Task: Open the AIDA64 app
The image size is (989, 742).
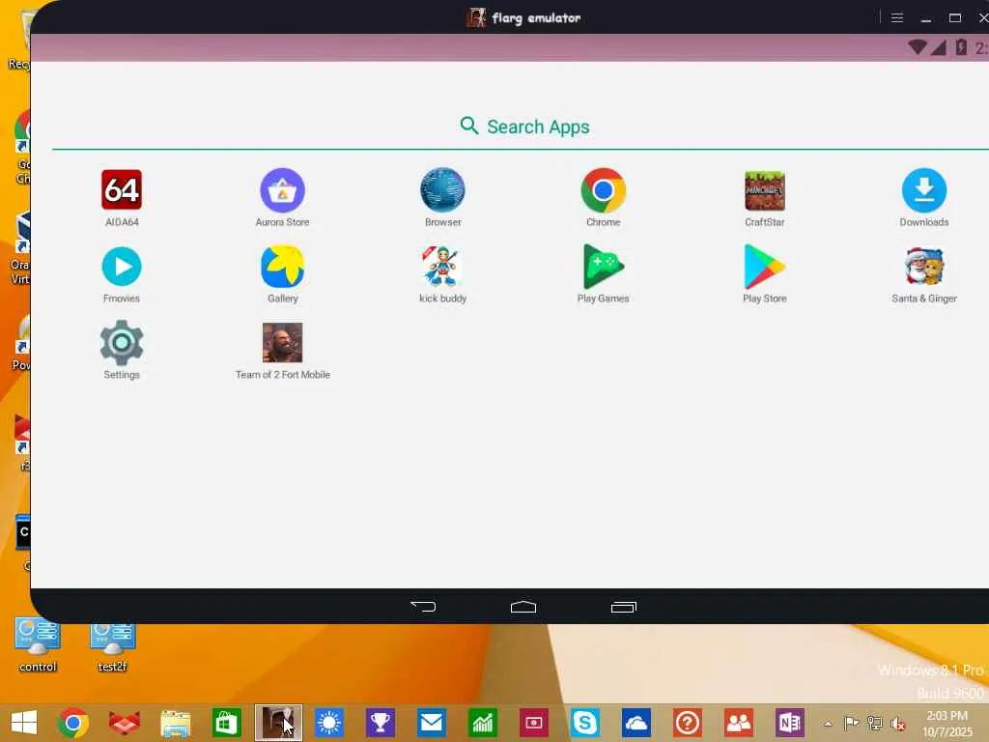Action: tap(122, 190)
